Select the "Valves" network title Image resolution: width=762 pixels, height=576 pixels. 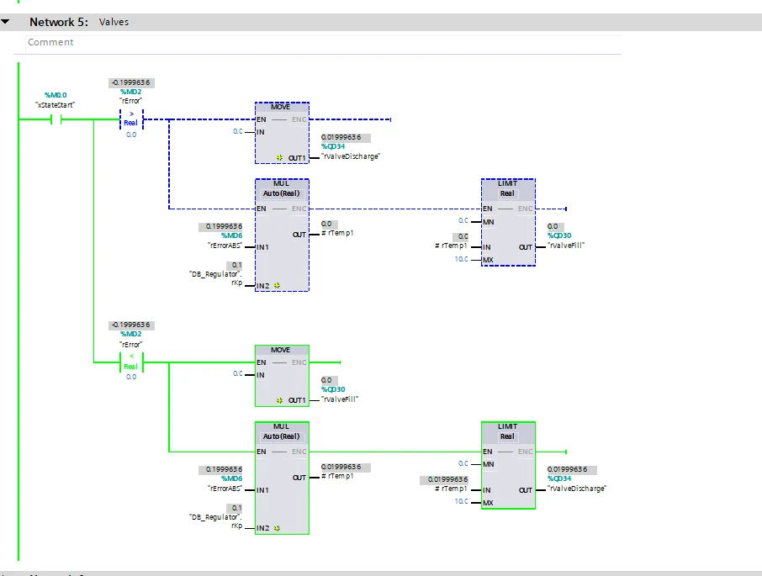[x=114, y=22]
